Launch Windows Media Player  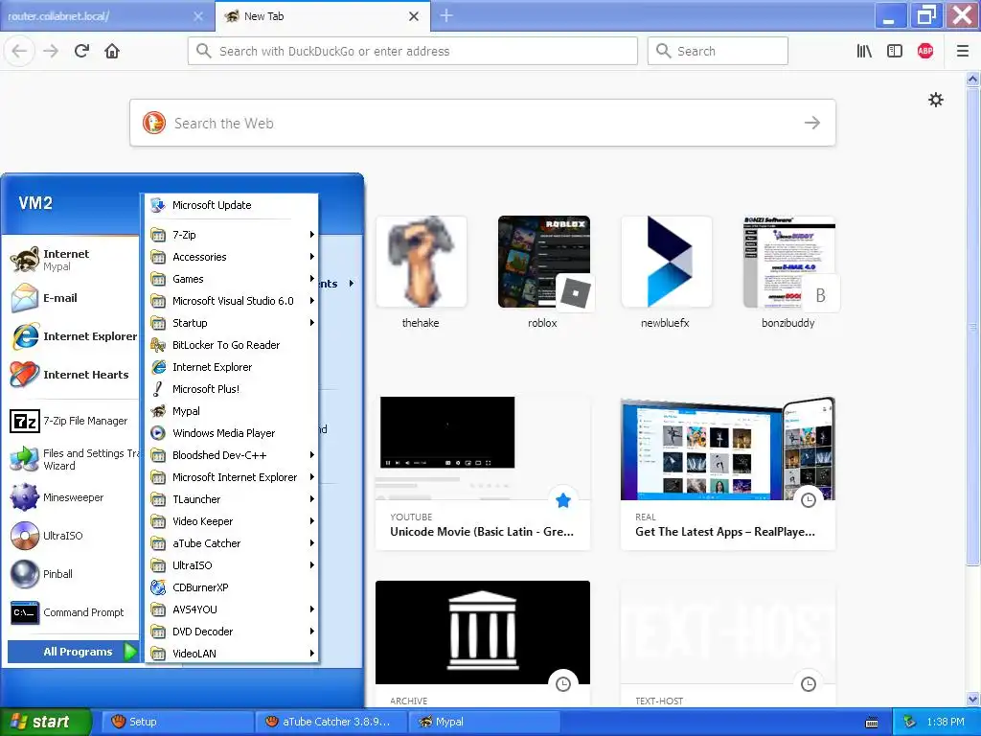(x=232, y=433)
